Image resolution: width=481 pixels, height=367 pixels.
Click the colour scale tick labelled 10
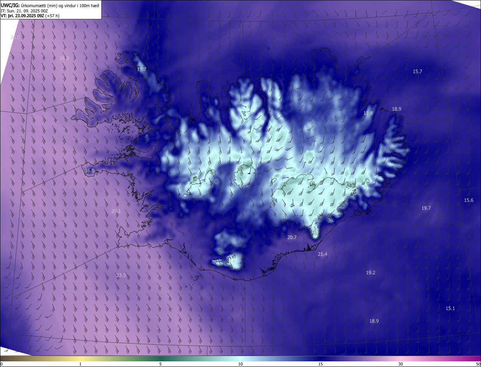(240, 364)
